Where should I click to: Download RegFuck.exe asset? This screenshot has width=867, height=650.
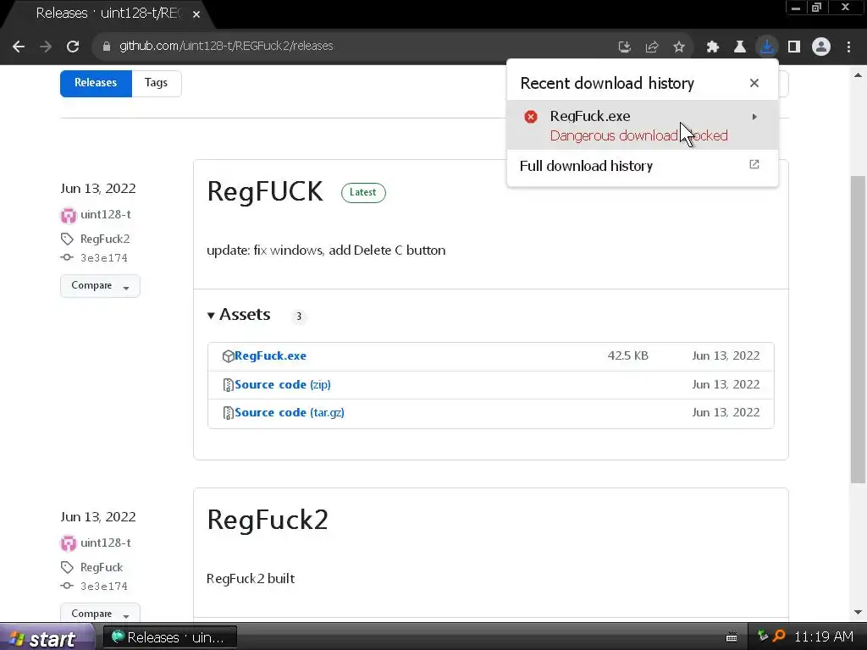[x=270, y=356]
